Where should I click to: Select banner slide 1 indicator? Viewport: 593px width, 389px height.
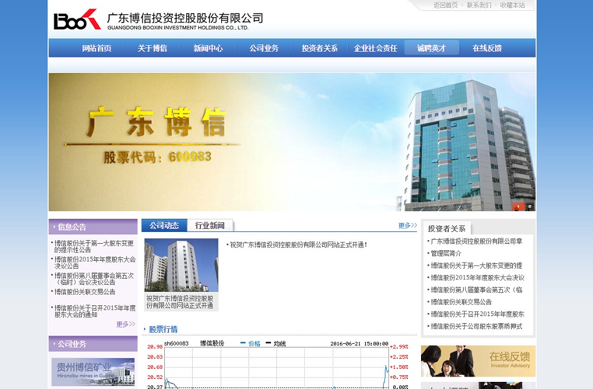point(518,206)
